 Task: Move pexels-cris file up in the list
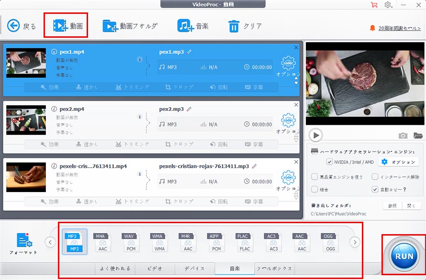[296, 193]
